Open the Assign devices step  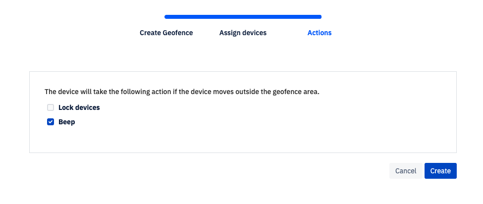coord(243,33)
